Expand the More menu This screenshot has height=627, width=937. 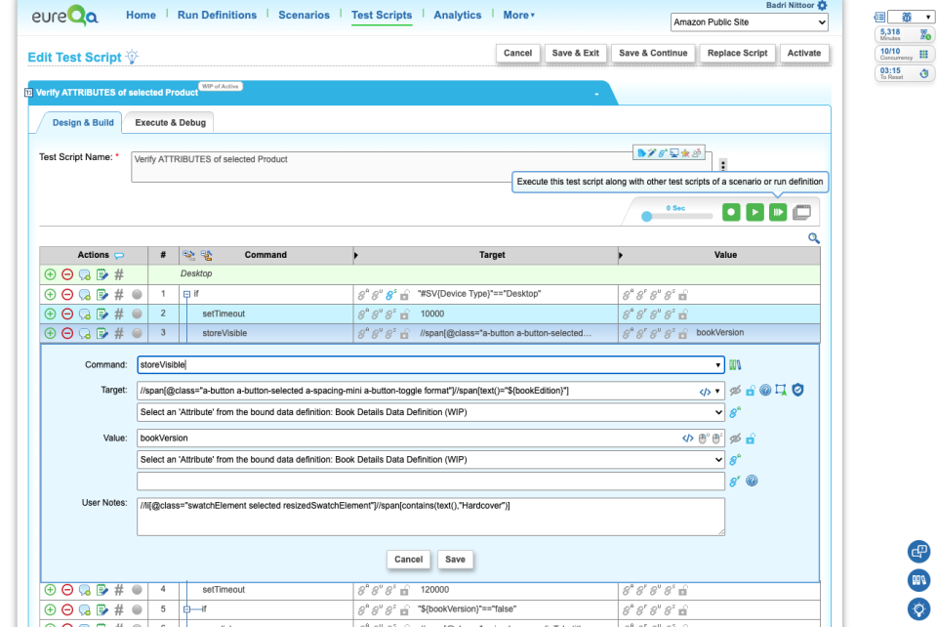point(518,15)
